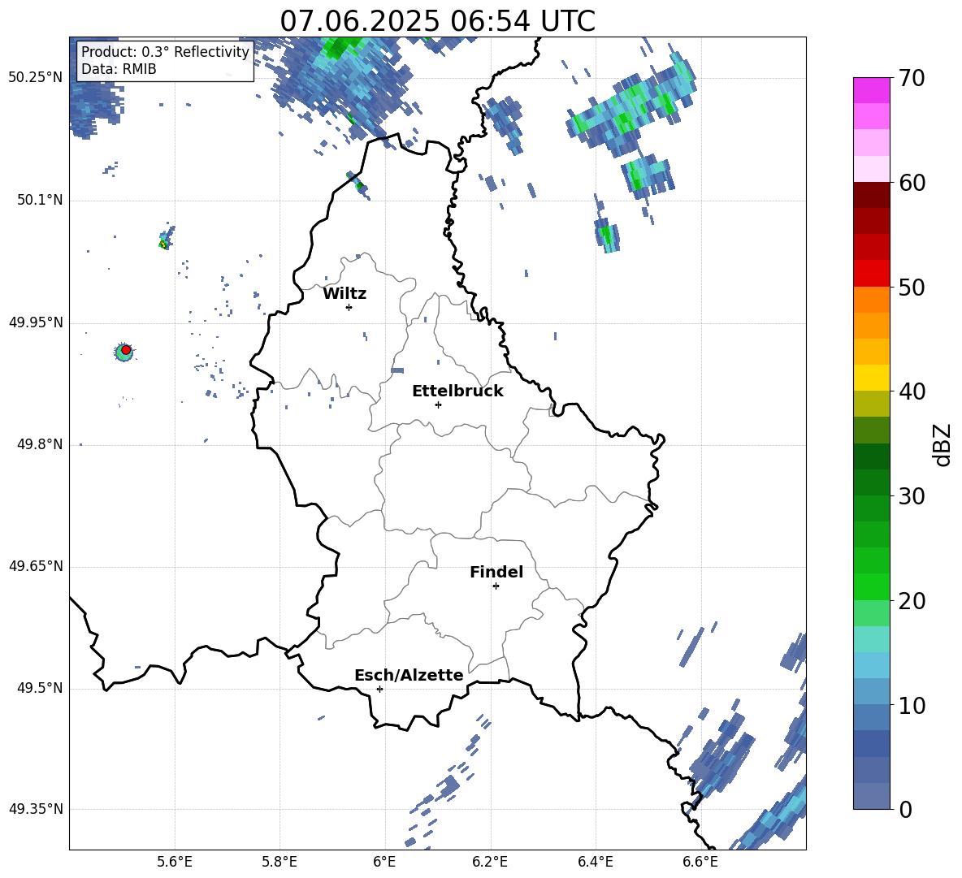Click the colorbar tick label 40

[911, 391]
